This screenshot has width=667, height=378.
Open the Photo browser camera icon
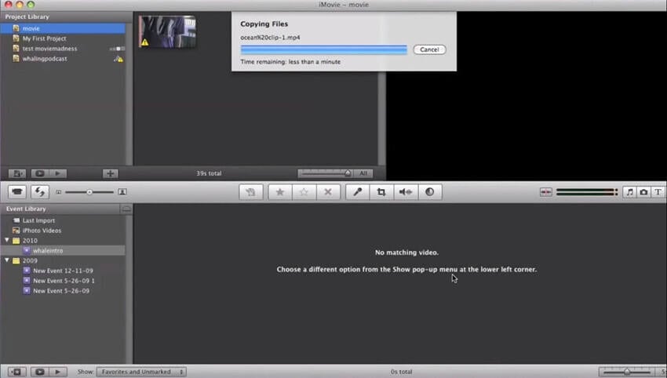click(x=643, y=192)
